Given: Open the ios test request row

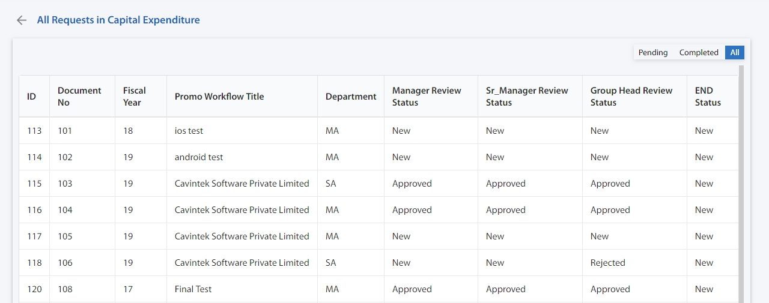Looking at the screenshot, I should coord(379,131).
